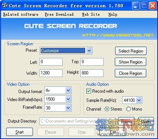Expand the Video BitRate dropdown

[x=68, y=99]
